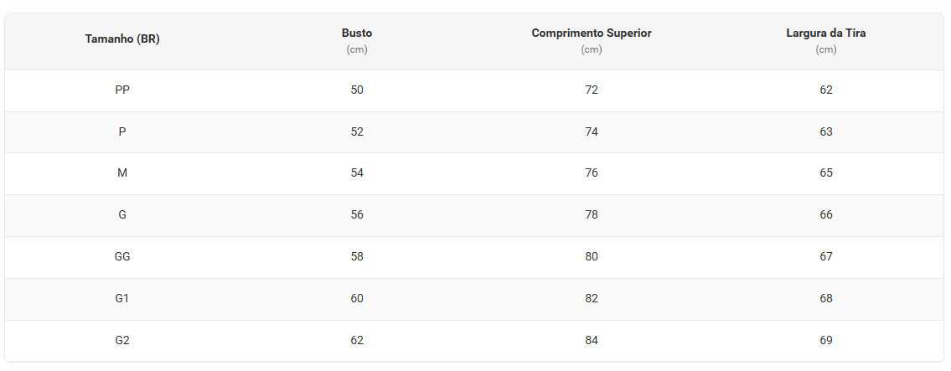Viewport: 951px width, 371px height.
Task: Click Comprimento Superior value 78
Action: tap(592, 215)
